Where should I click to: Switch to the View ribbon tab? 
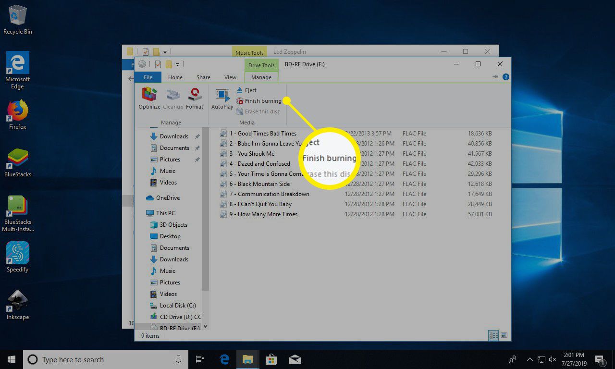[x=230, y=77]
